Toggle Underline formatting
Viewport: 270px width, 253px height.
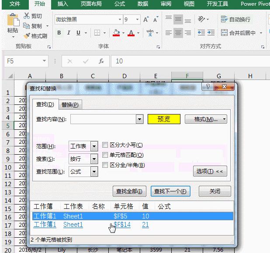78,32
